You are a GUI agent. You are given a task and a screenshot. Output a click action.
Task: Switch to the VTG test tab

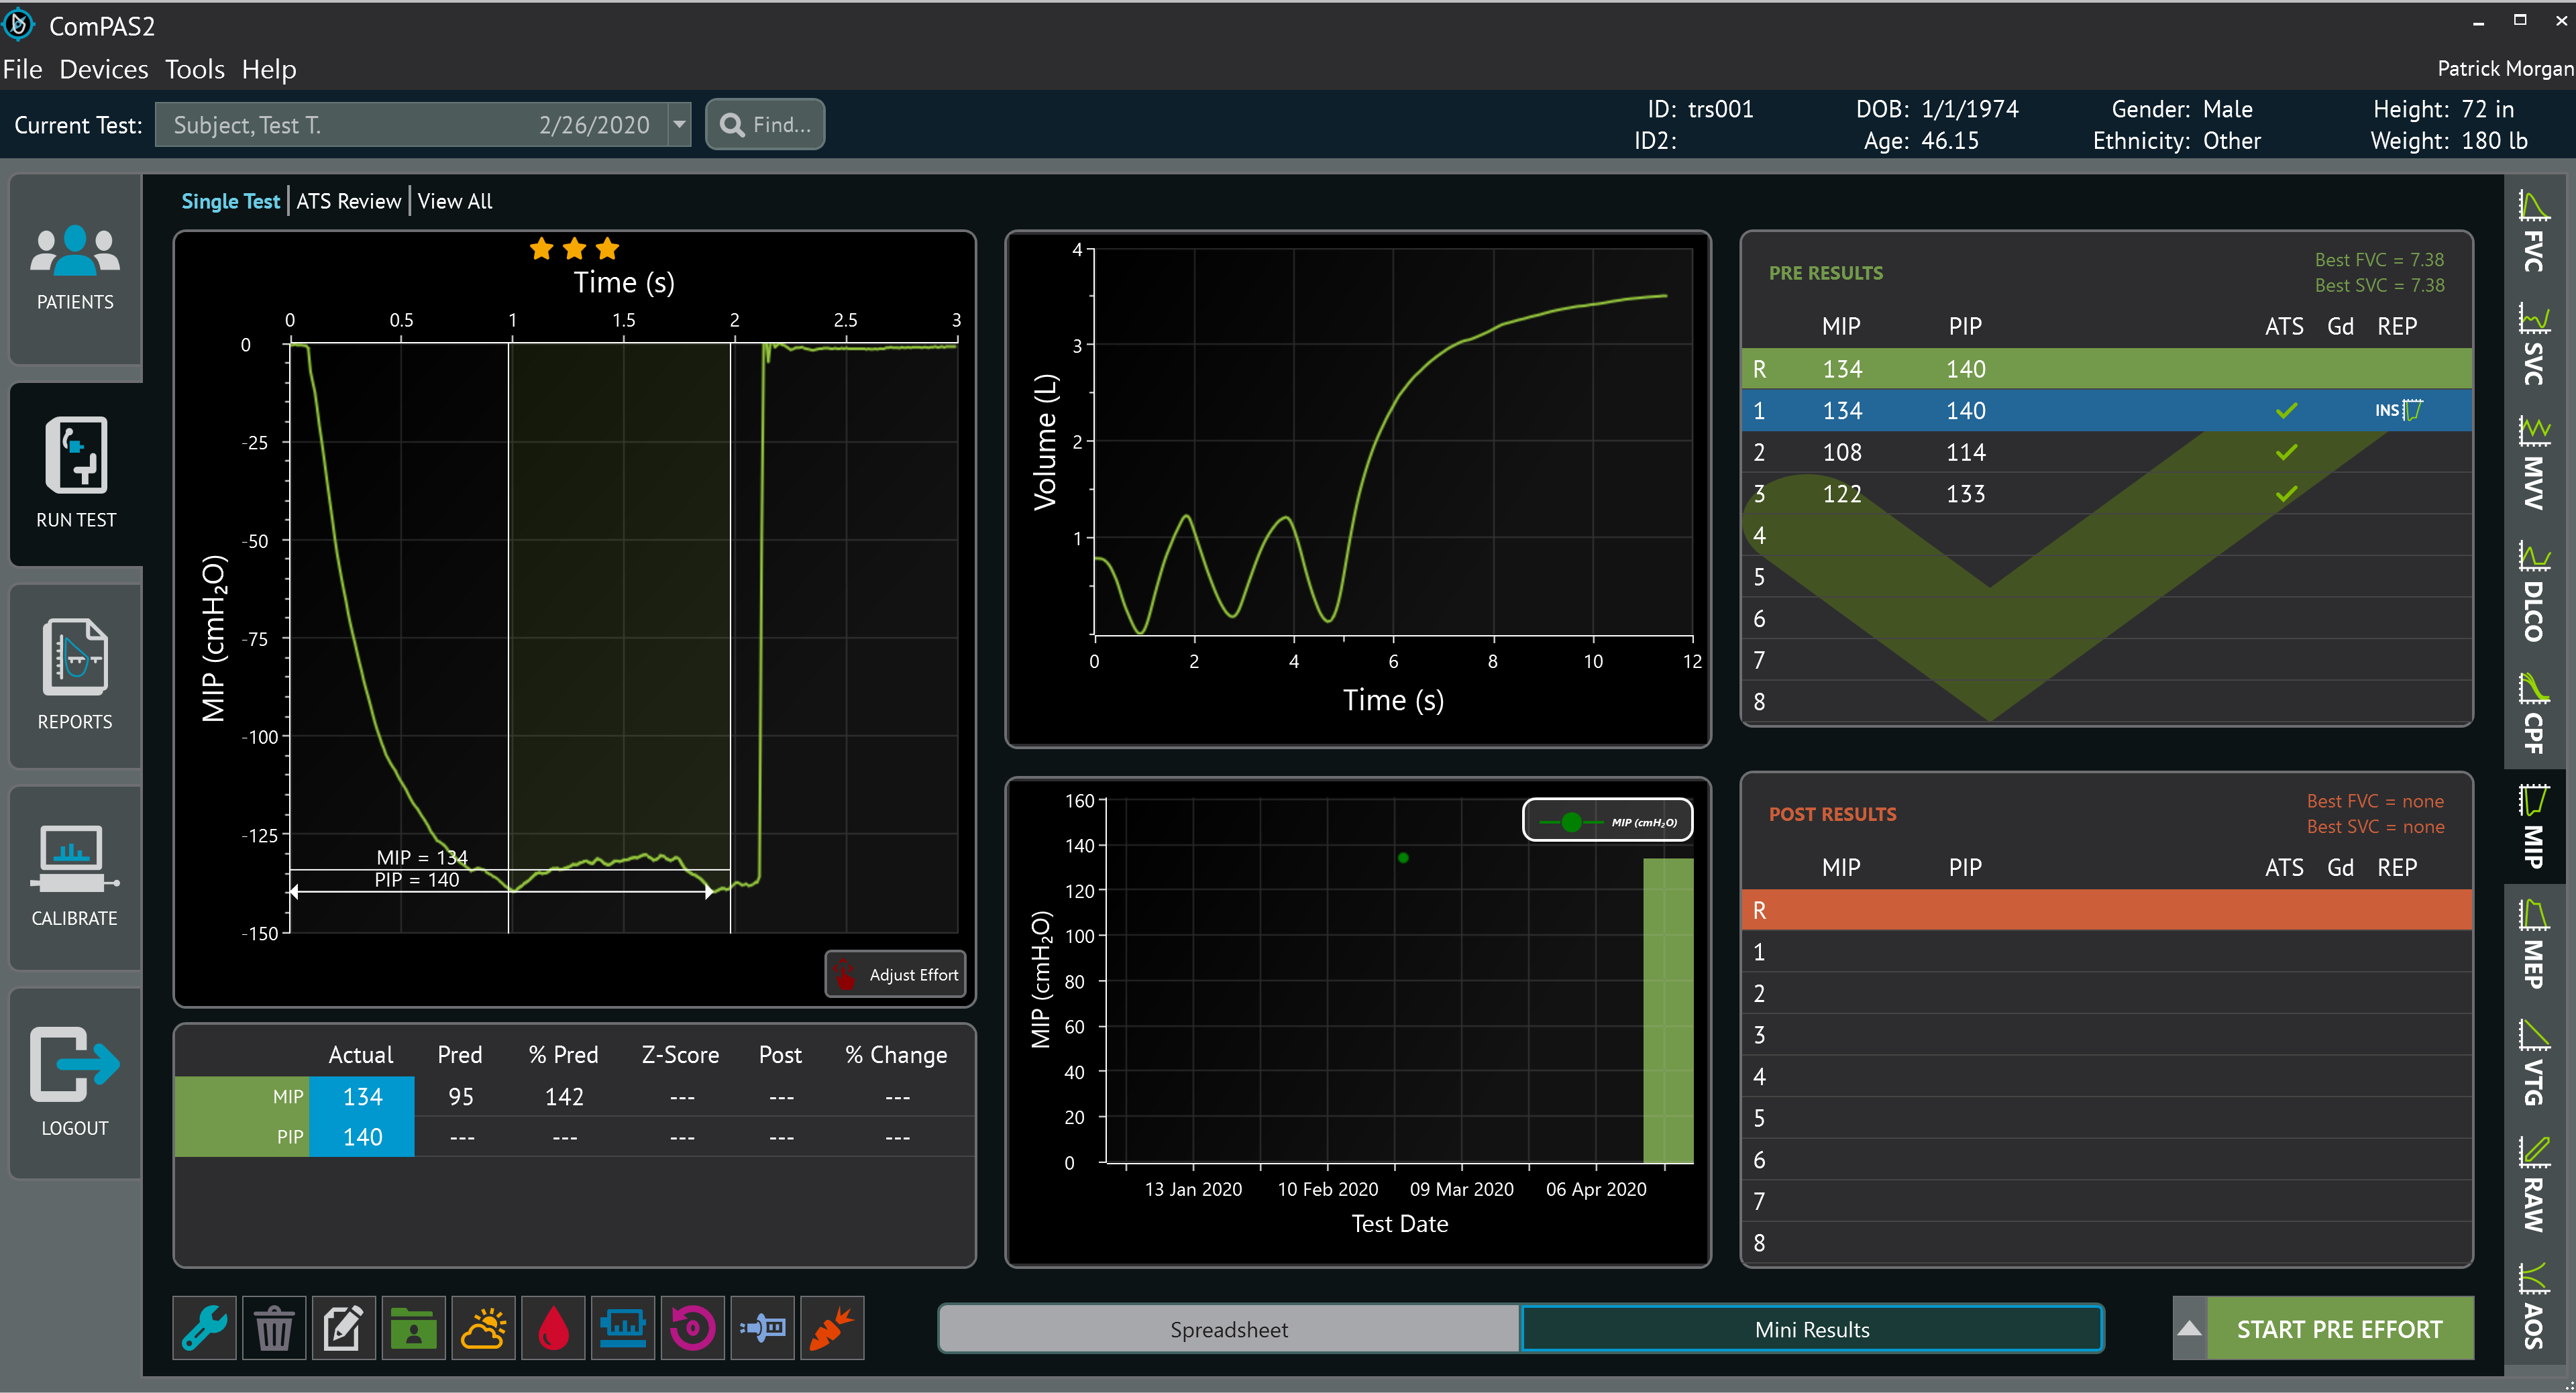tap(2533, 1063)
